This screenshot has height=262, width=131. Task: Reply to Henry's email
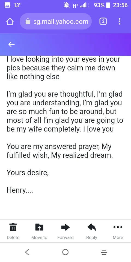point(92,227)
